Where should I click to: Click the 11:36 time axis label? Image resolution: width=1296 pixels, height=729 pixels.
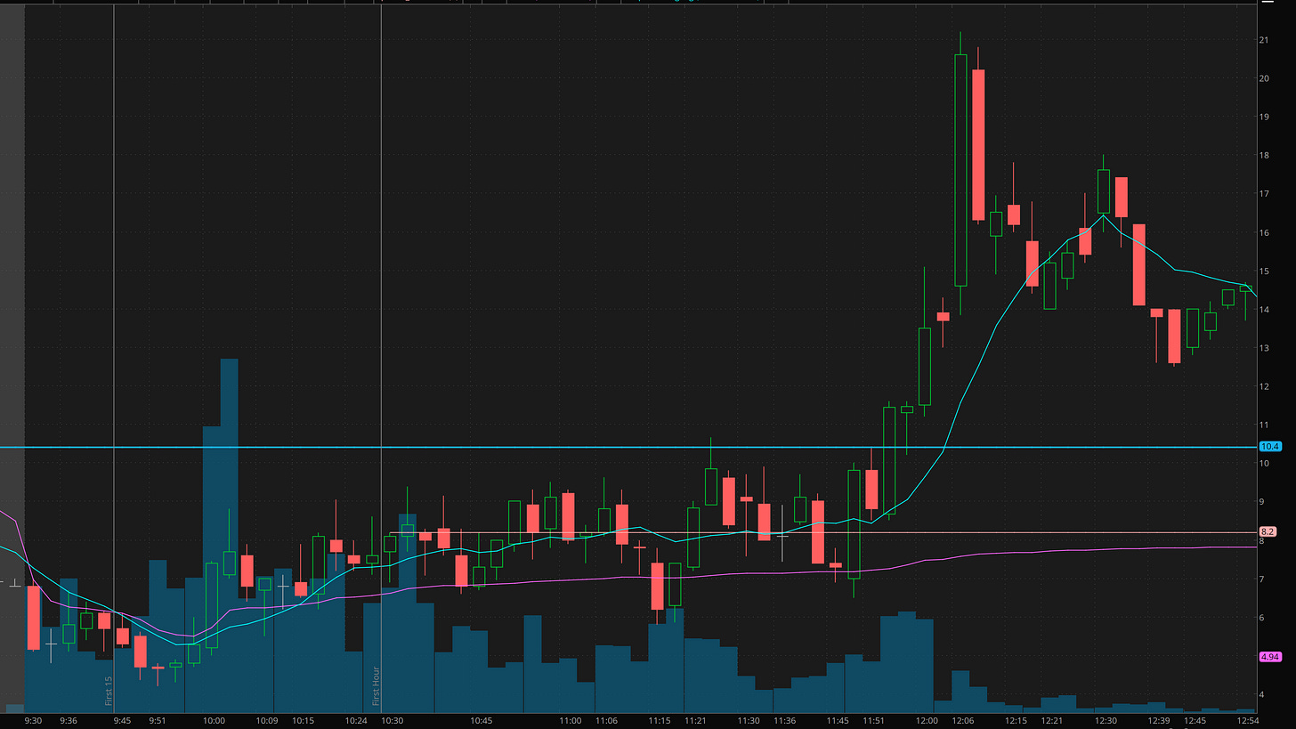point(784,721)
